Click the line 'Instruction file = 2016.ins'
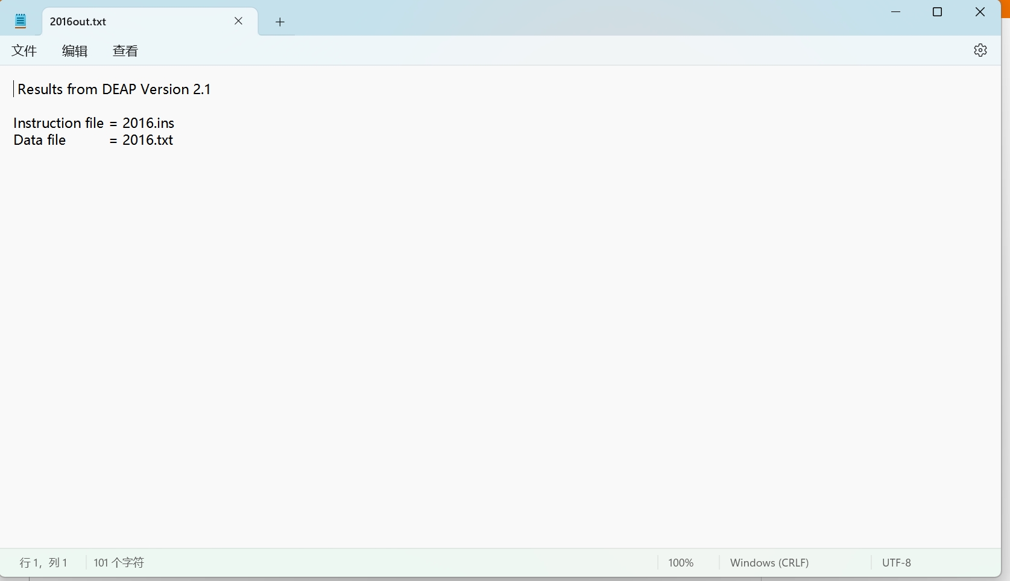This screenshot has width=1010, height=581. tap(94, 123)
